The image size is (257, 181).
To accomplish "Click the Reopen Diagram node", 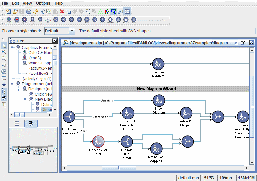I will point(158,64).
